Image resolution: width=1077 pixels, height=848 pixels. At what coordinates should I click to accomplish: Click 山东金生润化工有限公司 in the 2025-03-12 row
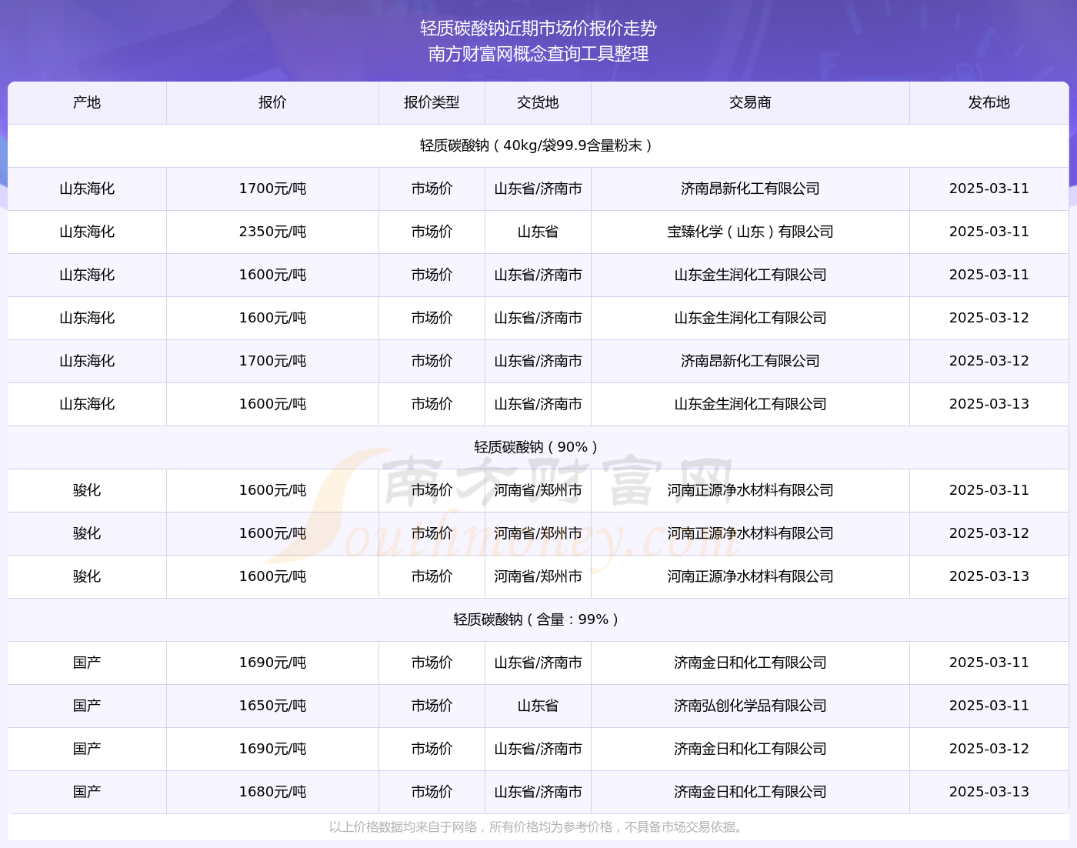[x=750, y=318]
